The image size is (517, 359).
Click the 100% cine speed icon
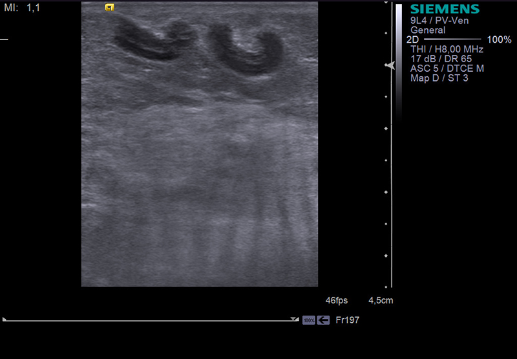309,320
